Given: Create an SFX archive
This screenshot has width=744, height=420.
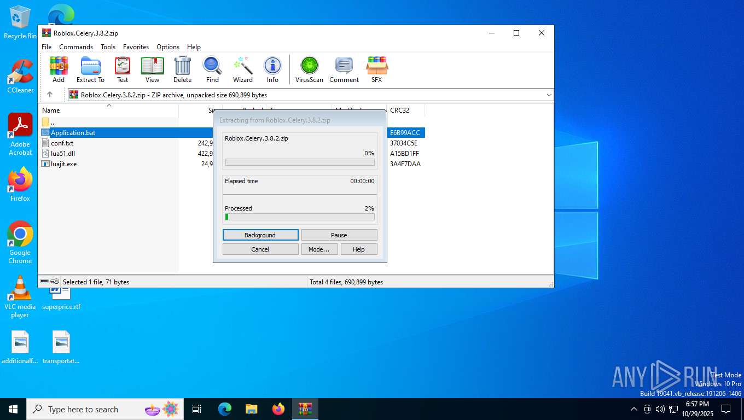Looking at the screenshot, I should (376, 69).
